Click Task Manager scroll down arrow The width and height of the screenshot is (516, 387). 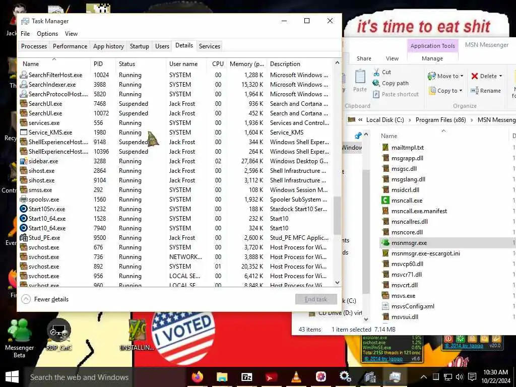click(x=337, y=282)
